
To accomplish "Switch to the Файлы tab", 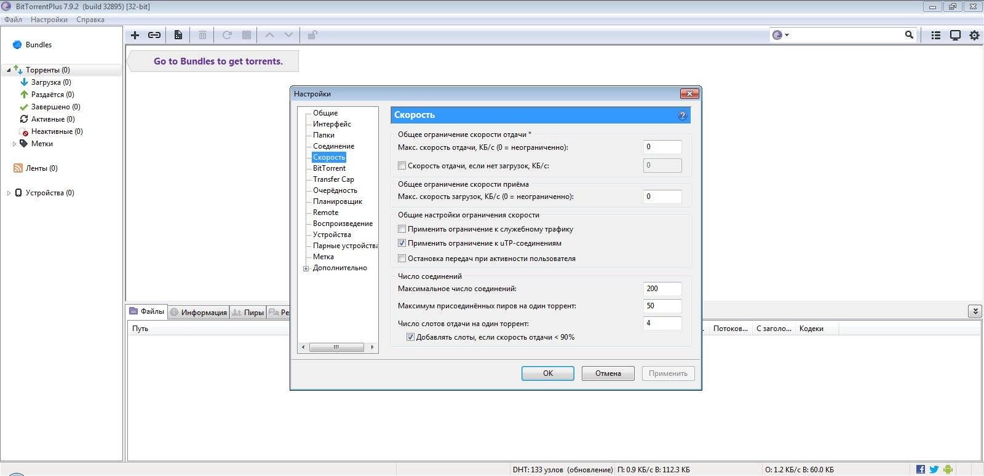I will coord(146,311).
